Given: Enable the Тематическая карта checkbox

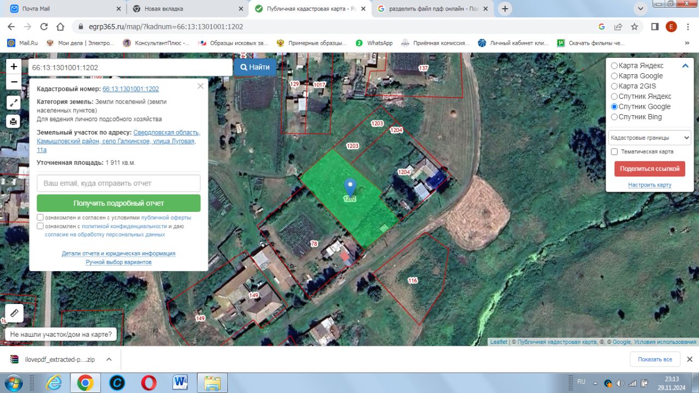Looking at the screenshot, I should pos(614,152).
